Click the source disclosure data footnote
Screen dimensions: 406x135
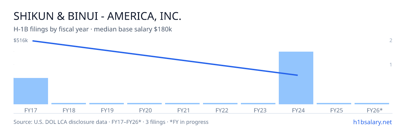coord(111,122)
